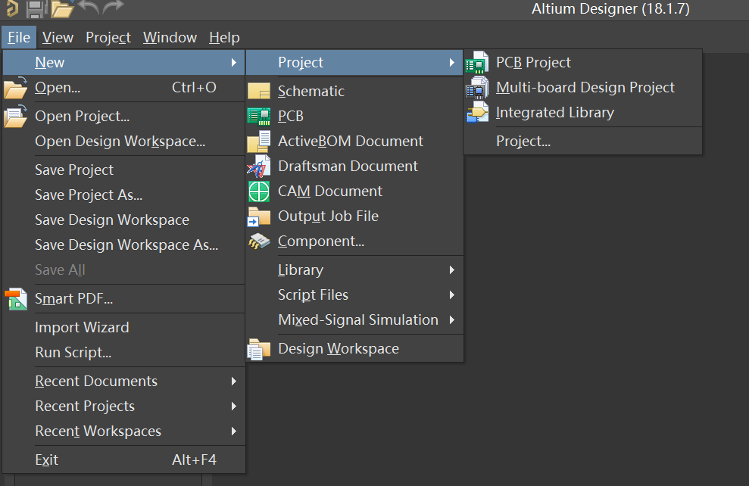This screenshot has width=749, height=486.
Task: Select the Project... entry
Action: (x=583, y=142)
